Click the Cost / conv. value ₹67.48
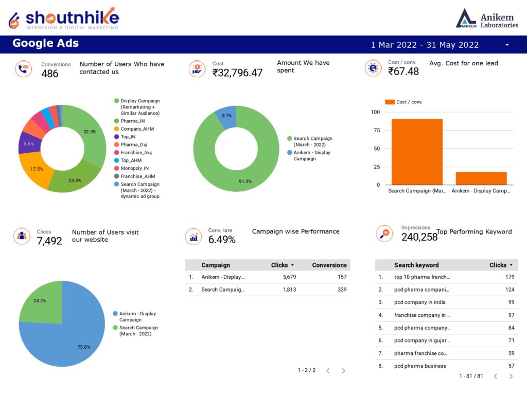527x395 pixels. click(x=403, y=71)
